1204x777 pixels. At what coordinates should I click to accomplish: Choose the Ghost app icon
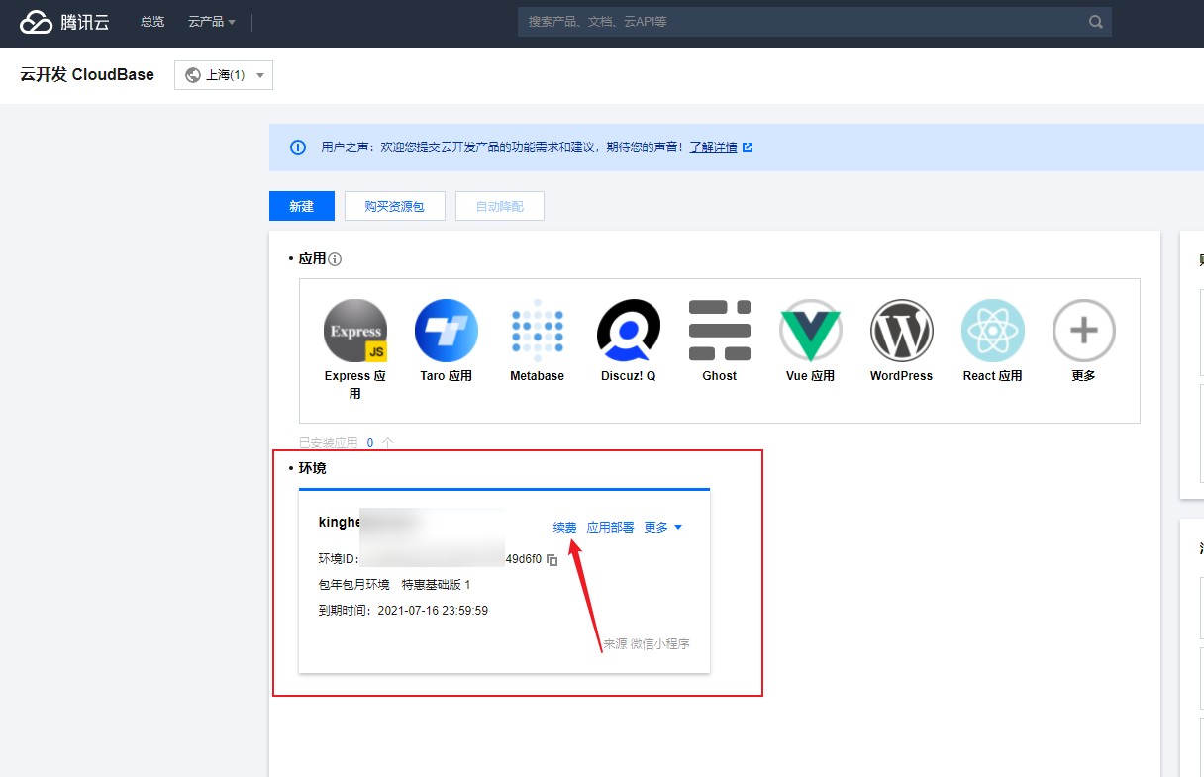[x=720, y=331]
